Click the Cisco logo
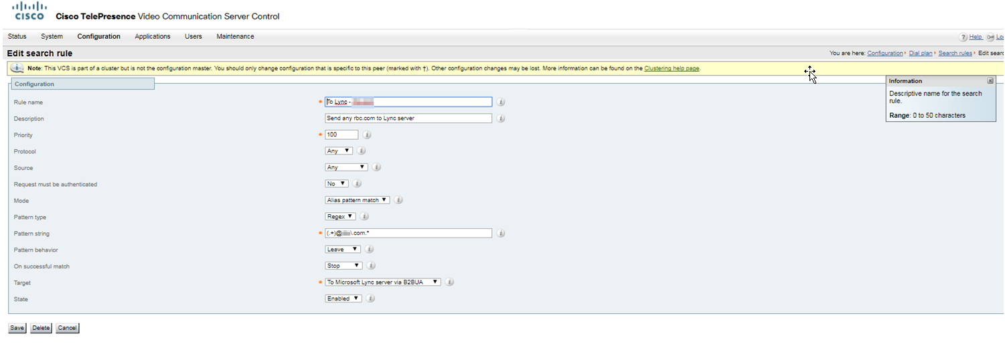 click(29, 11)
